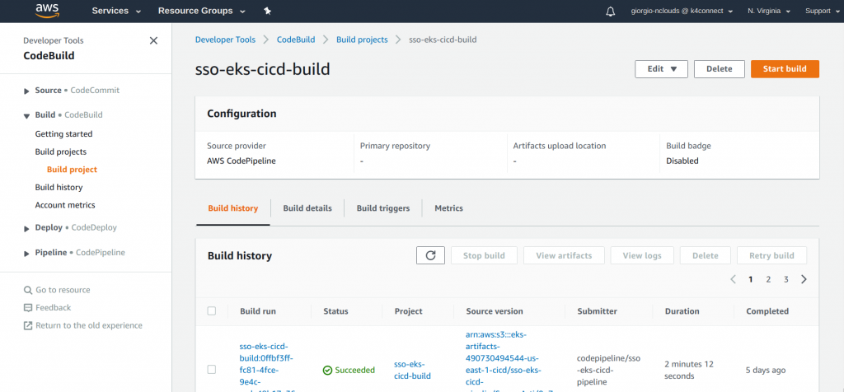Open Getting started in sidebar
The height and width of the screenshot is (392, 844).
click(63, 134)
